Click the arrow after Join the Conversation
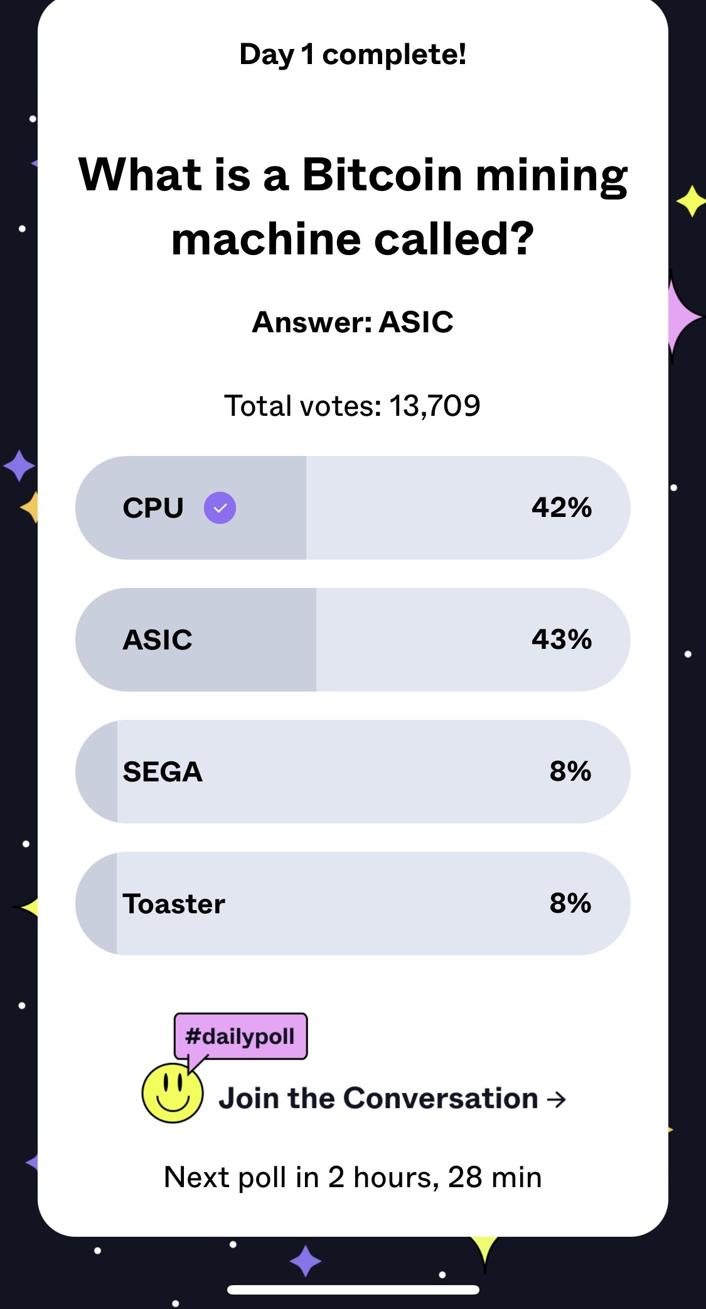Viewport: 706px width, 1309px height. (x=557, y=1099)
